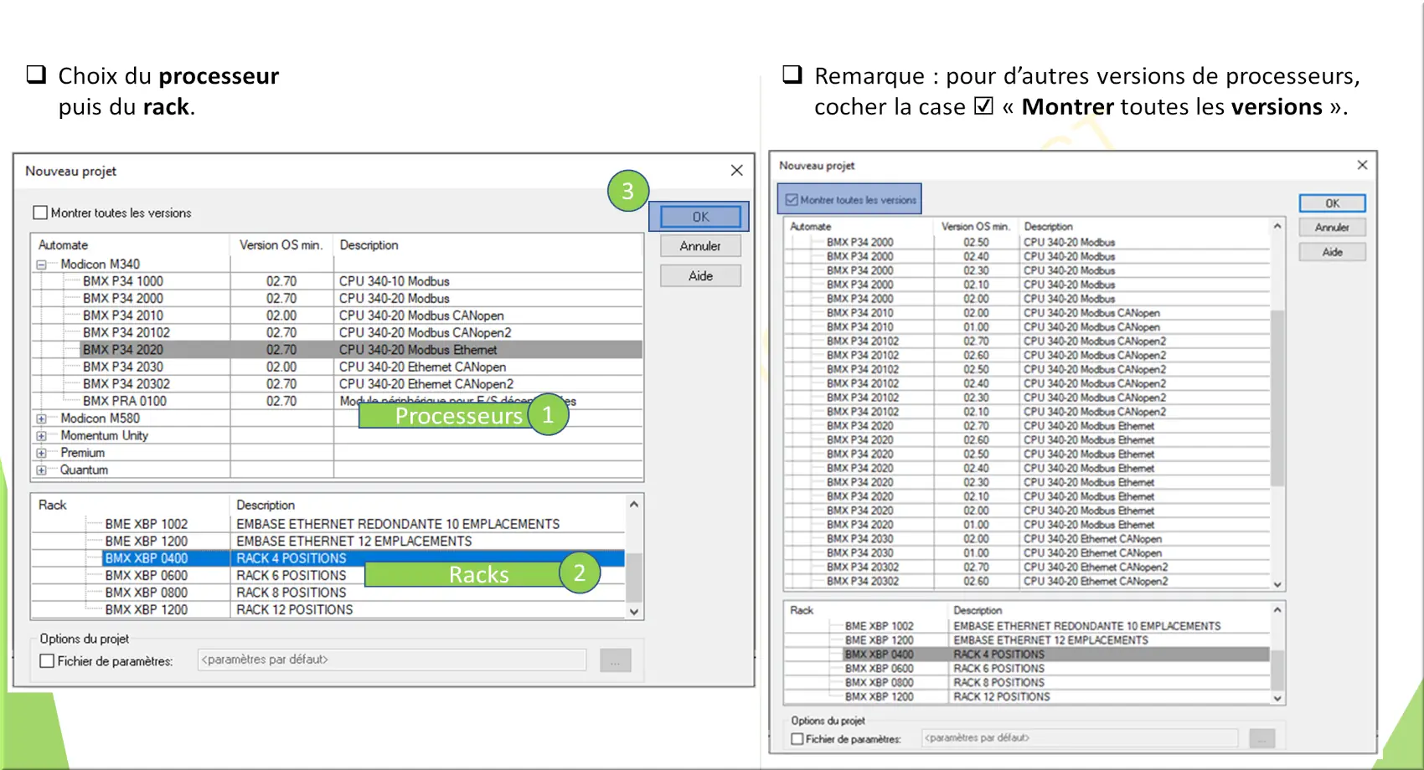The height and width of the screenshot is (770, 1424).
Task: Click processor list scrollbar thumb in right dialog
Action: point(1277,398)
